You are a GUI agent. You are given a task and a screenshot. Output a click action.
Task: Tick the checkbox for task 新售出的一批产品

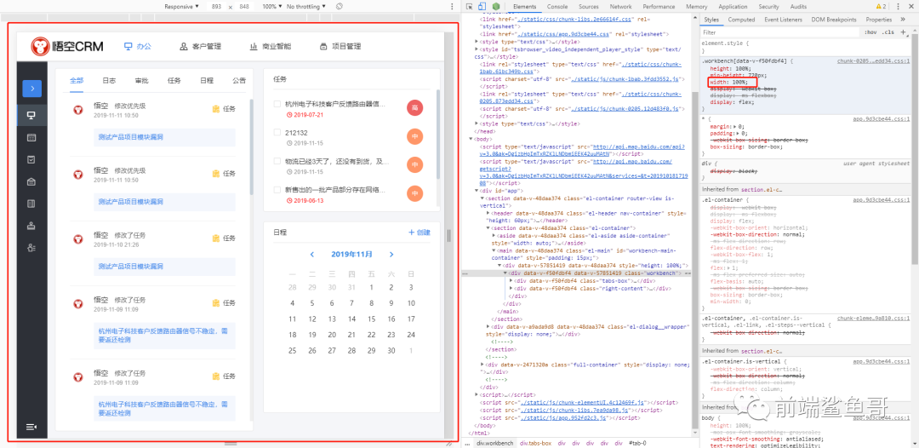pos(277,190)
